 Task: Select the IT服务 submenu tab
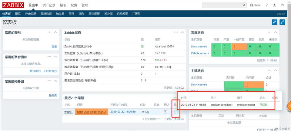click(x=136, y=14)
